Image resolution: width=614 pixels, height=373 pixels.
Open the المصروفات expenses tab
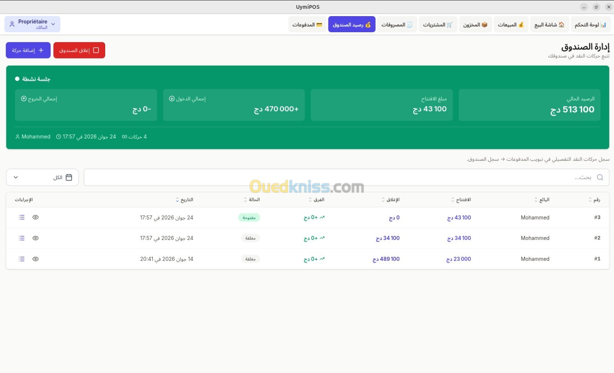point(397,25)
